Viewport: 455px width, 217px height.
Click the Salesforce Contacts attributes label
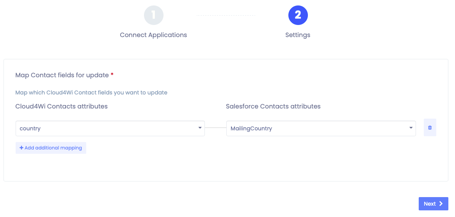coord(273,106)
